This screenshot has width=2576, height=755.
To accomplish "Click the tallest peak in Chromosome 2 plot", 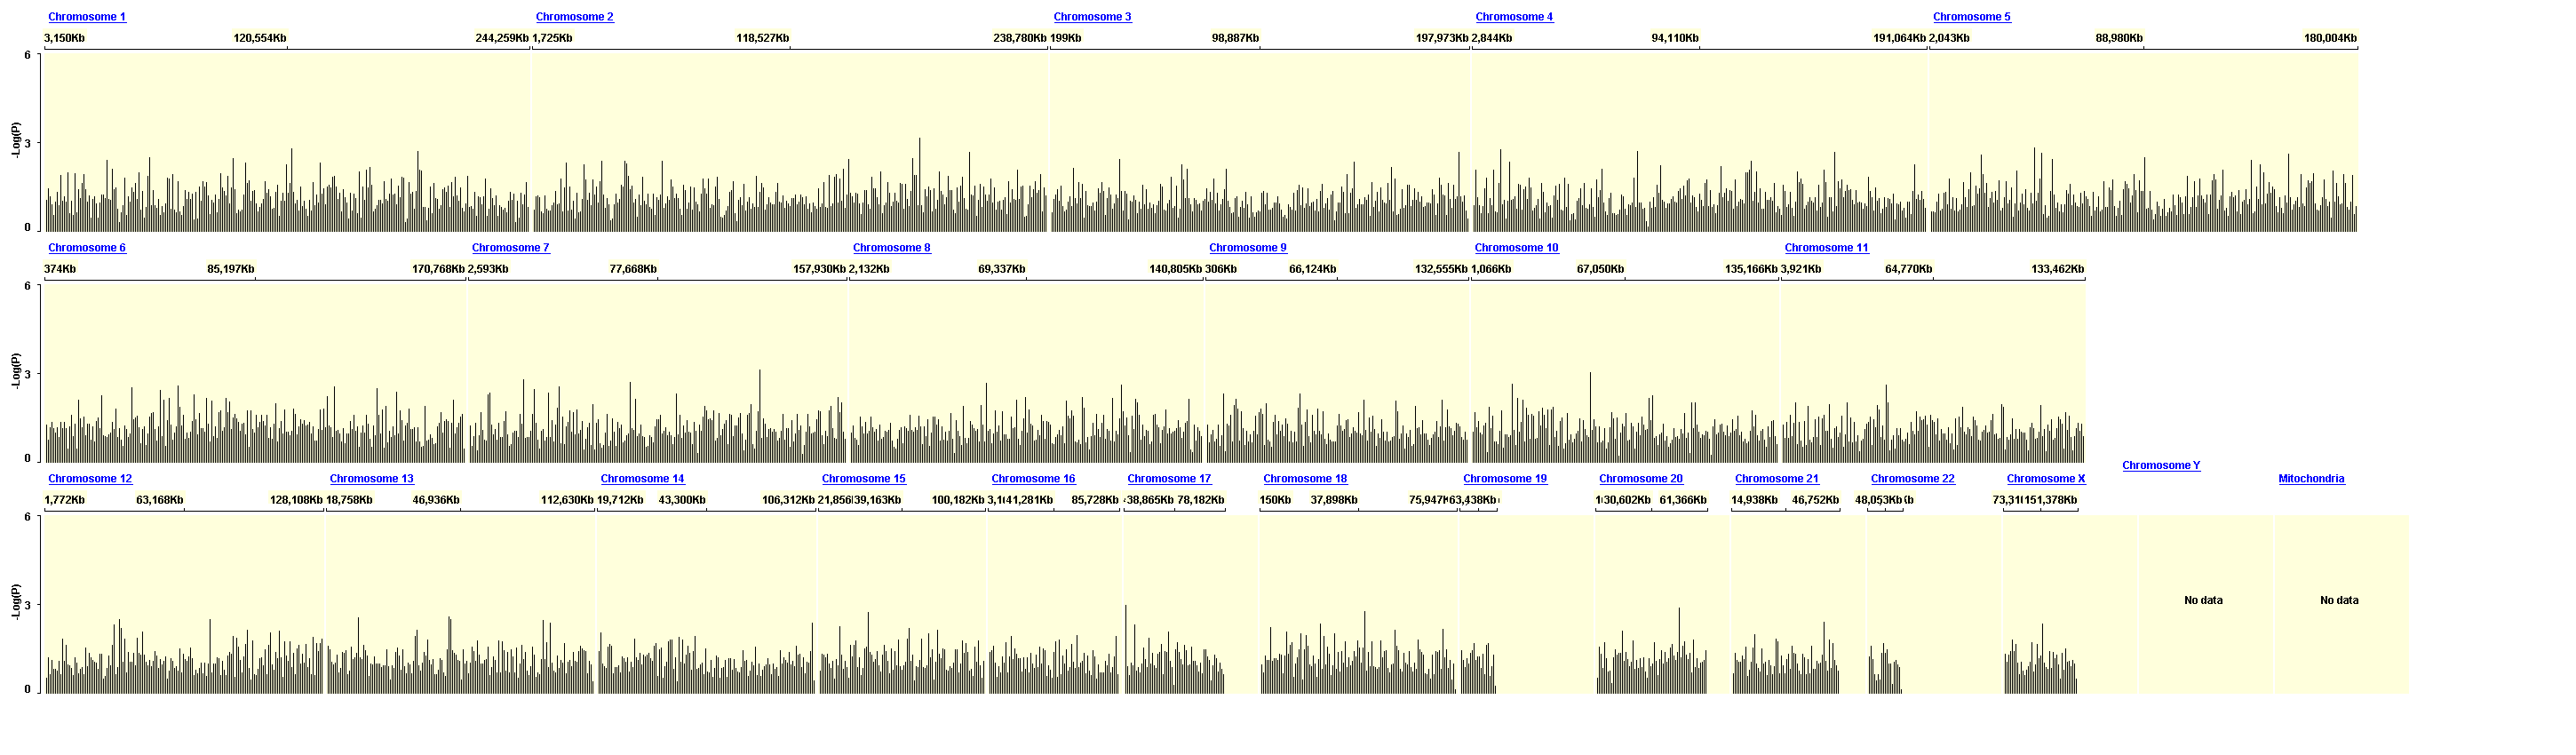I will click(x=920, y=185).
